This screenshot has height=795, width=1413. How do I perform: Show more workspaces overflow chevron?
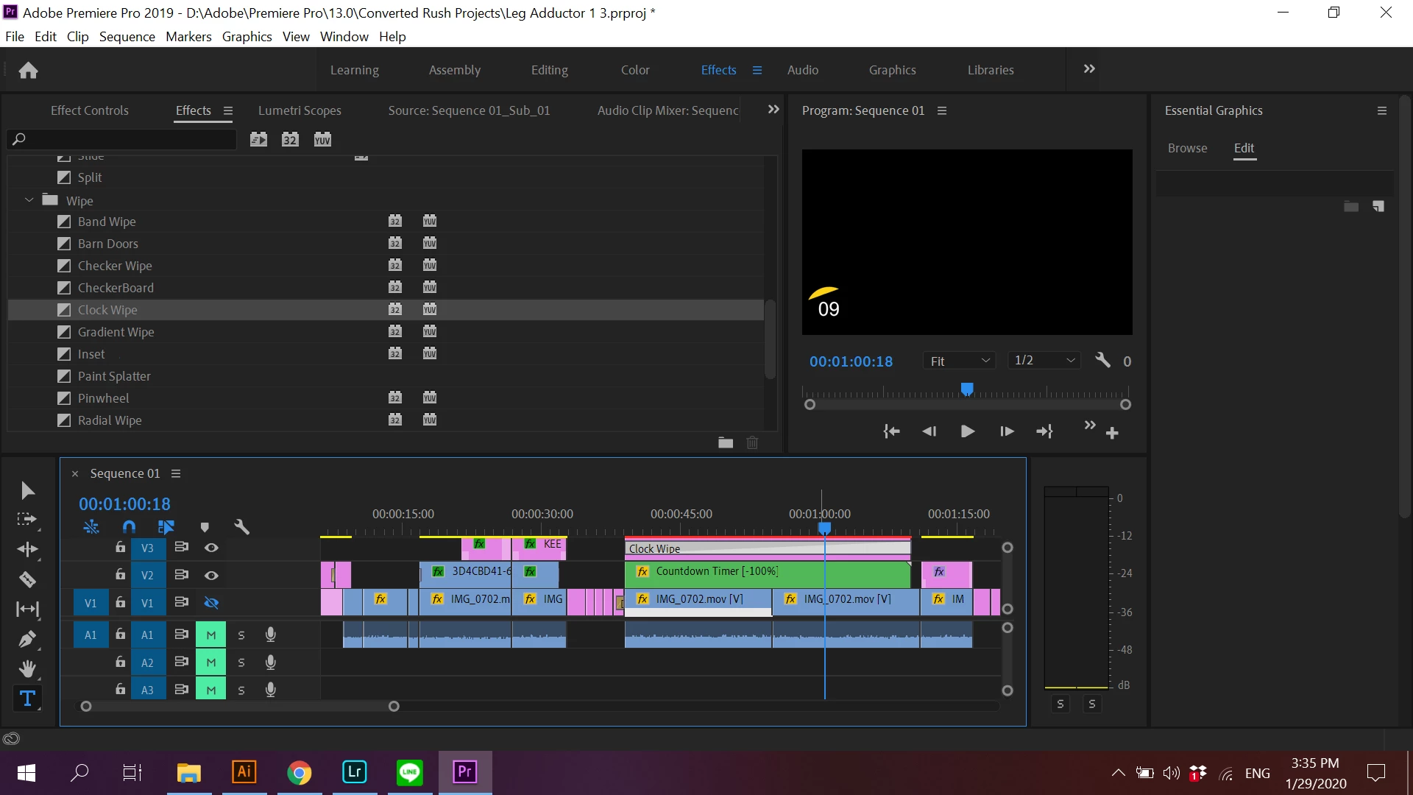(x=1089, y=69)
